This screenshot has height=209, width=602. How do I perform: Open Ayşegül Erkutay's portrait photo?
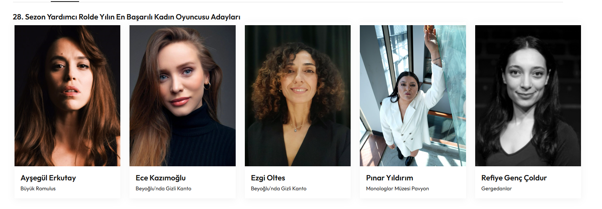point(67,96)
